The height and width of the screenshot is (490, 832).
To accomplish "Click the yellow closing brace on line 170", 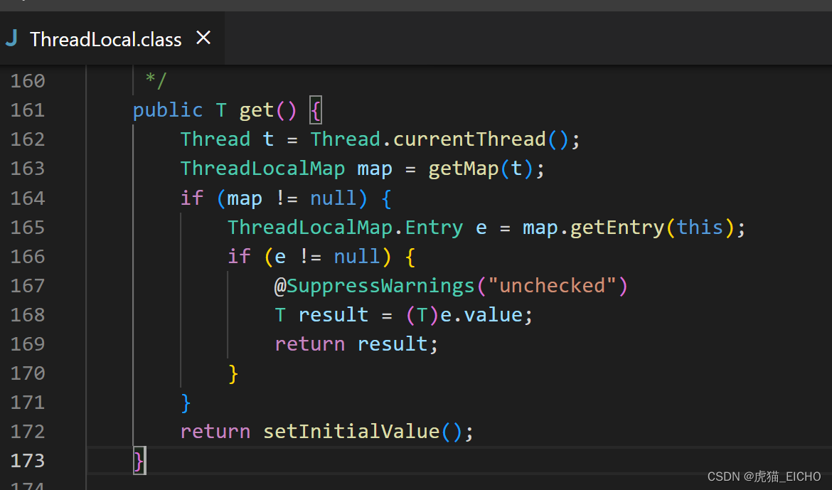I will coord(233,374).
